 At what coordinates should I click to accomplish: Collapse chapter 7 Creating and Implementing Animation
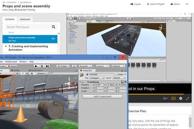point(6,46)
